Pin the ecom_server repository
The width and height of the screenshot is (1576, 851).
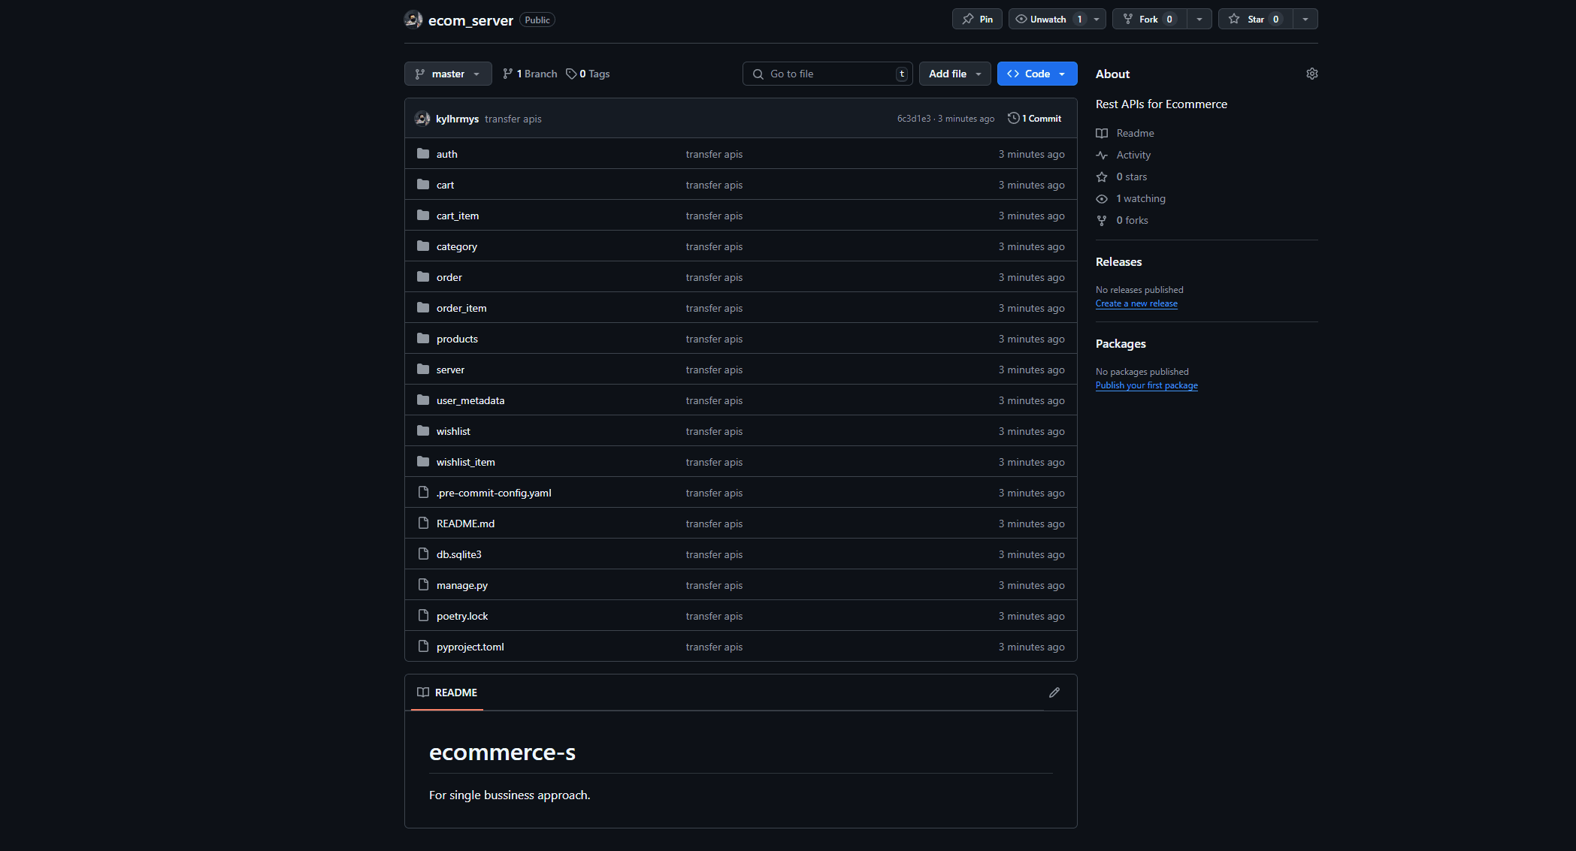pyautogui.click(x=977, y=20)
